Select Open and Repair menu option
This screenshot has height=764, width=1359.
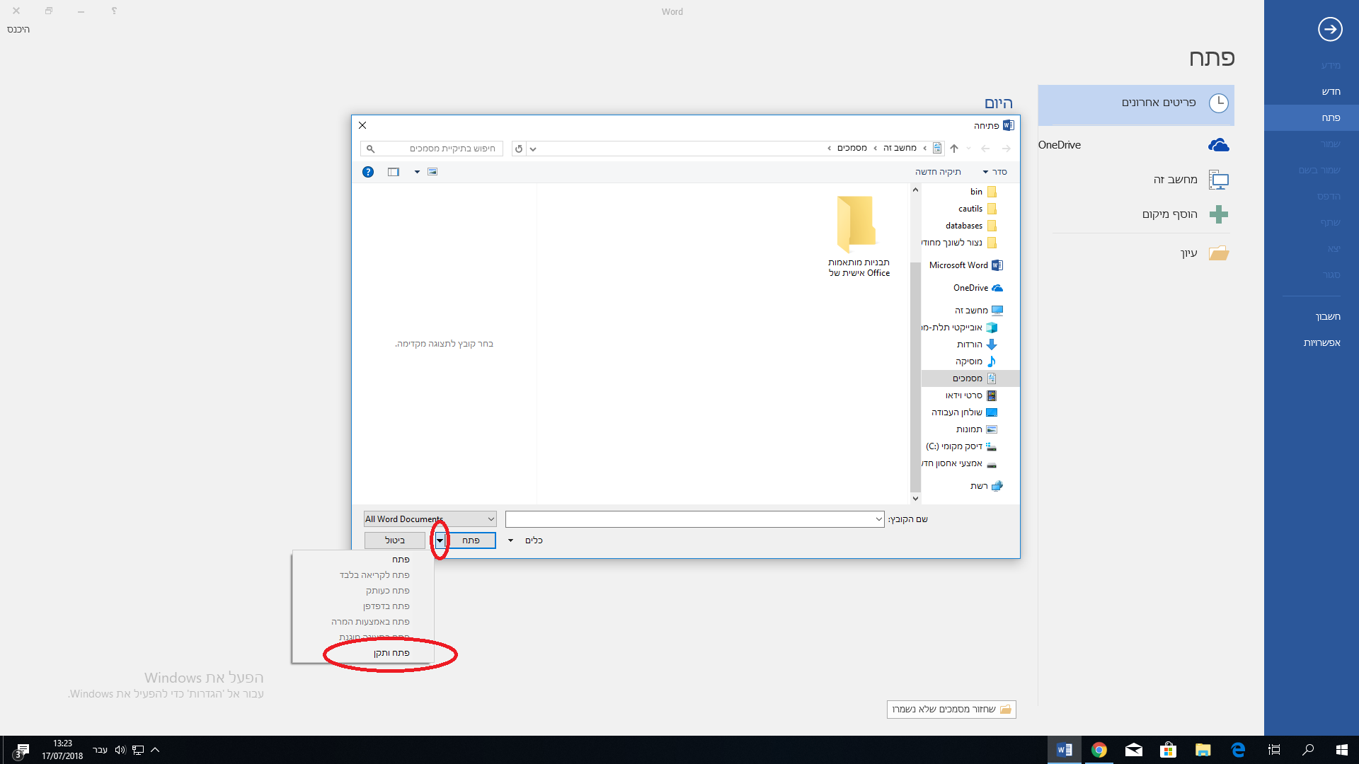[391, 653]
